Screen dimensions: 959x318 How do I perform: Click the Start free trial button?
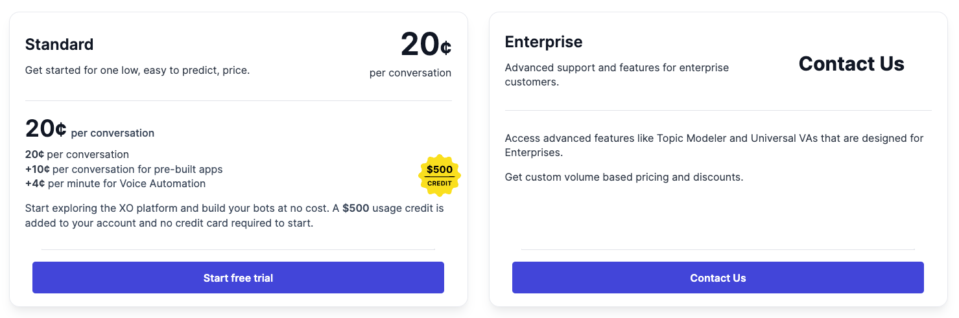(x=238, y=278)
